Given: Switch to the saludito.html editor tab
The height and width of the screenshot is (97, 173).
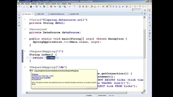Looking at the screenshot, I should point(74,14).
